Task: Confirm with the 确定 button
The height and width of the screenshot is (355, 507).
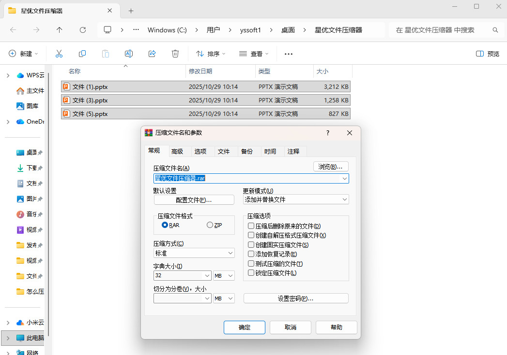Action: pyautogui.click(x=245, y=327)
